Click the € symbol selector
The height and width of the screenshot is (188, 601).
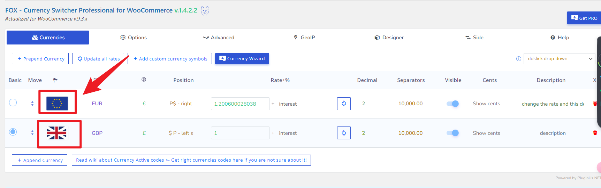coord(144,104)
